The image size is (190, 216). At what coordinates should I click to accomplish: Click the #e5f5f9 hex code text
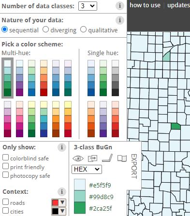100,185
